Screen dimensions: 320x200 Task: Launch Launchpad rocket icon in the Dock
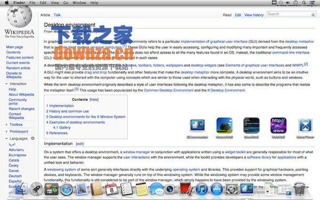(36, 189)
